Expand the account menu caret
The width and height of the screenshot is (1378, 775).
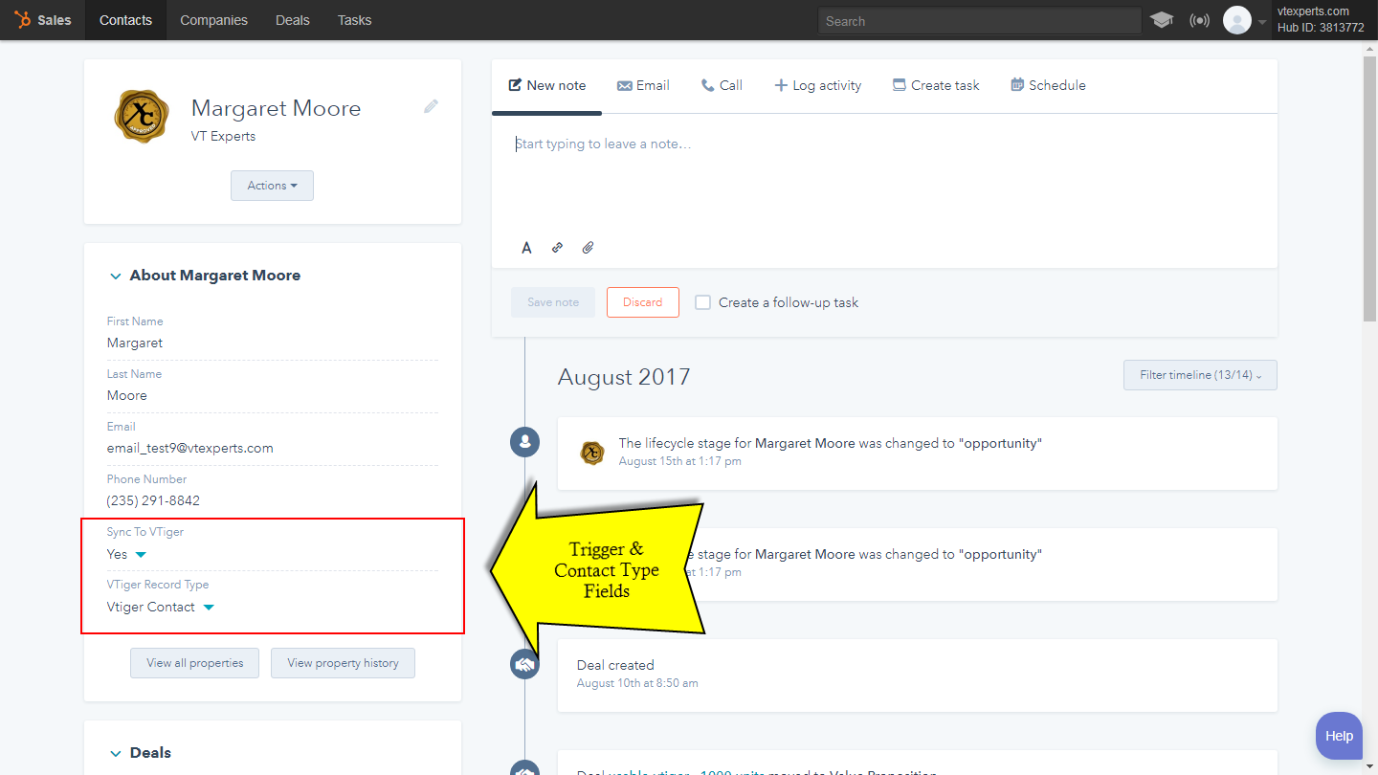[1262, 22]
